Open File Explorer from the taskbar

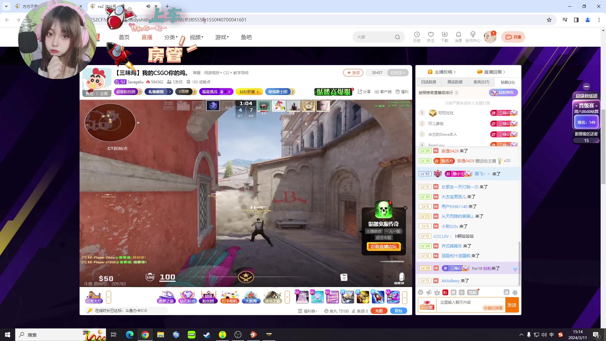pos(161,335)
